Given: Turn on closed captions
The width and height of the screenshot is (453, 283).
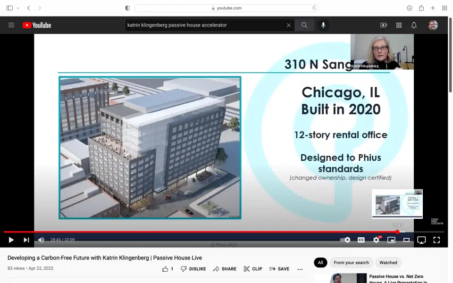Looking at the screenshot, I should tap(361, 240).
